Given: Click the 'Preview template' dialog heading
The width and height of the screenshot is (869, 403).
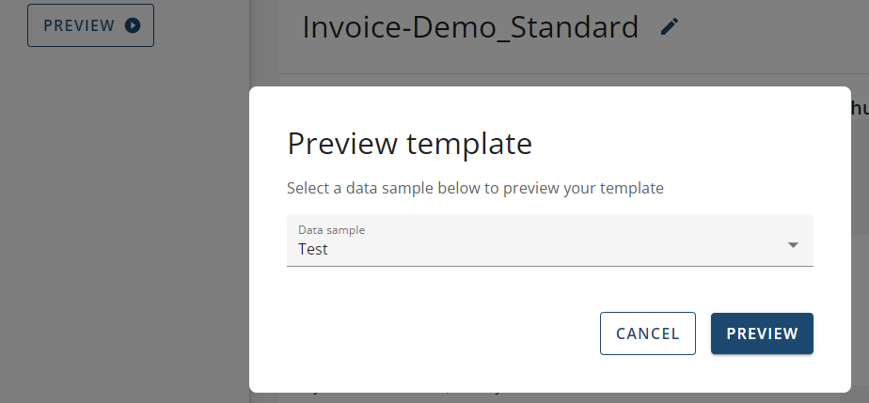Looking at the screenshot, I should (x=409, y=144).
